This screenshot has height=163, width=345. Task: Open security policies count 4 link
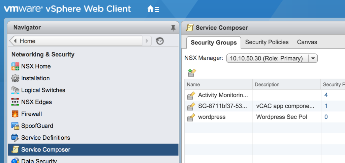[326, 95]
